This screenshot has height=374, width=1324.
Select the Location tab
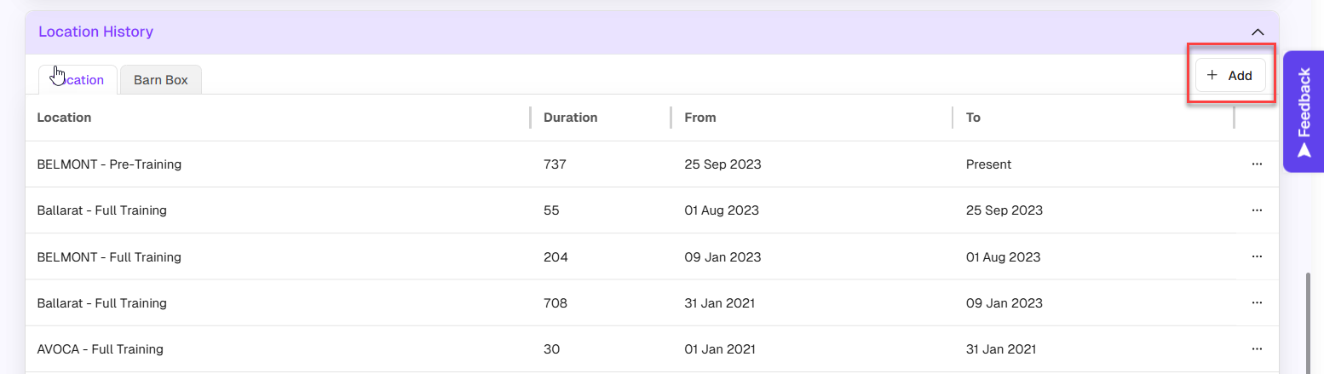(x=78, y=80)
